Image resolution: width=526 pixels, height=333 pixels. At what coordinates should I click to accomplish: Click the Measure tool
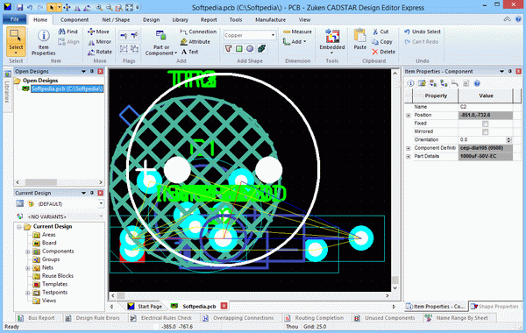[x=297, y=32]
